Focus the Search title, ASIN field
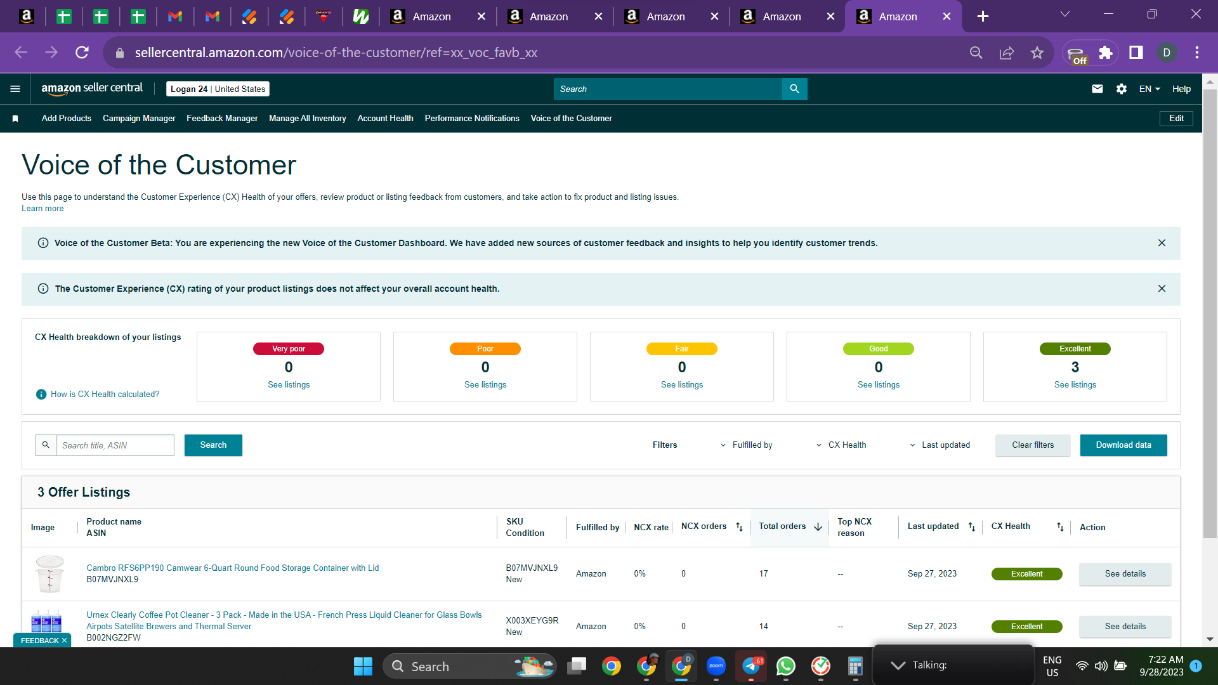 coord(115,445)
